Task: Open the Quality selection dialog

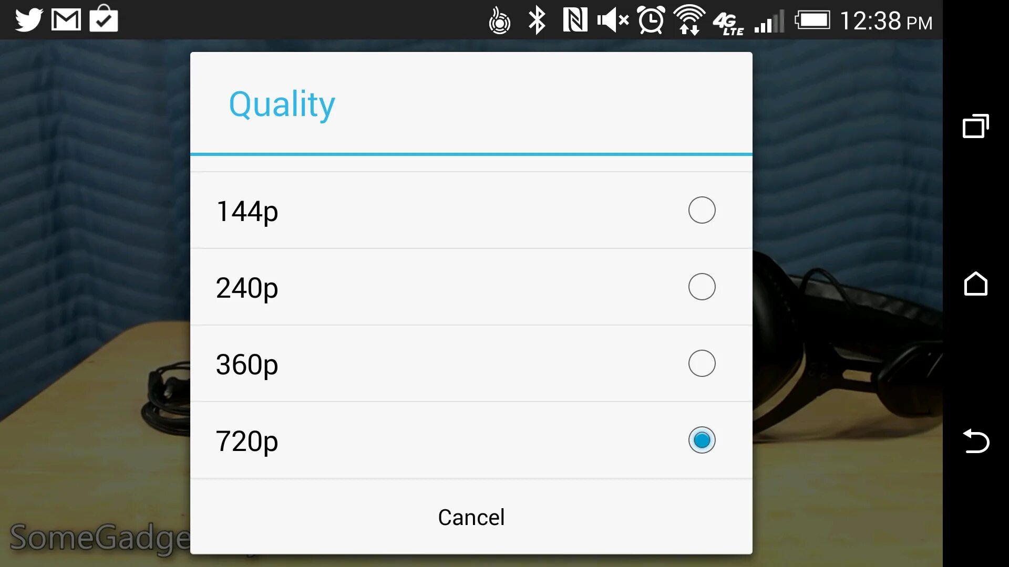Action: click(x=282, y=104)
